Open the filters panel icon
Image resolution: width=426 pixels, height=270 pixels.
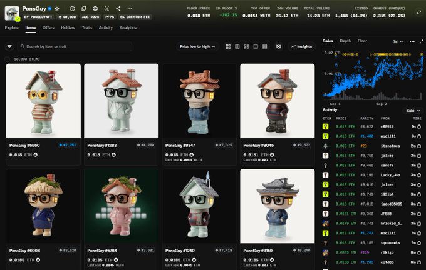[9, 47]
